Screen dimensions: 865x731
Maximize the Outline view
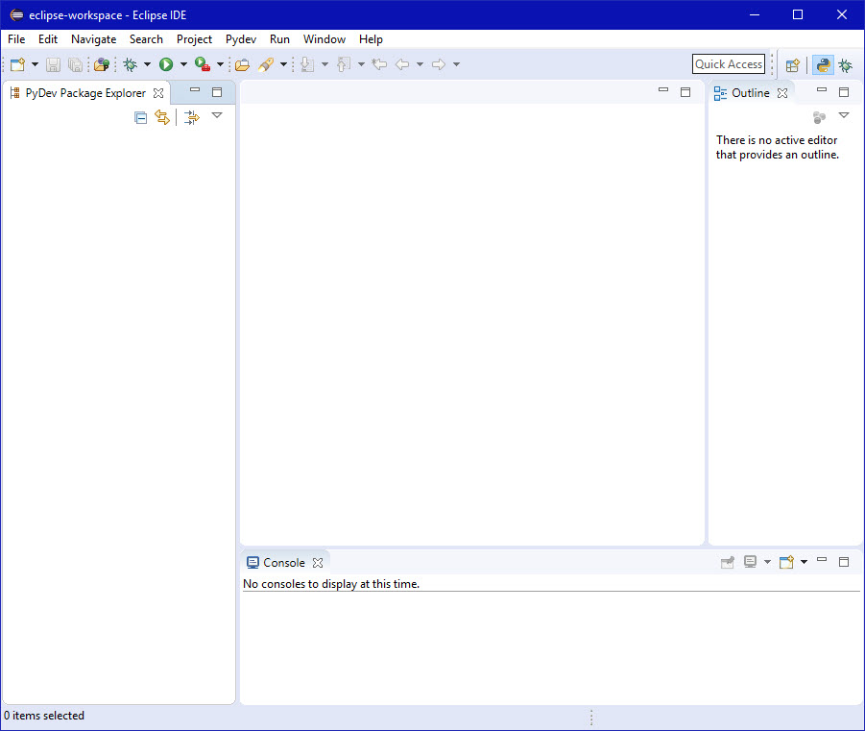click(843, 92)
